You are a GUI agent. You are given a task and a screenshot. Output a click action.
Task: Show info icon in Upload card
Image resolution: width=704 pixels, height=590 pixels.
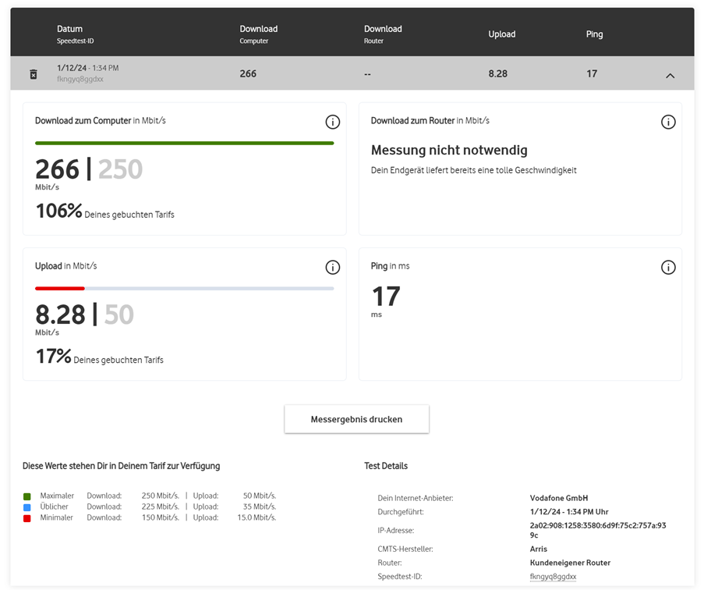(332, 268)
